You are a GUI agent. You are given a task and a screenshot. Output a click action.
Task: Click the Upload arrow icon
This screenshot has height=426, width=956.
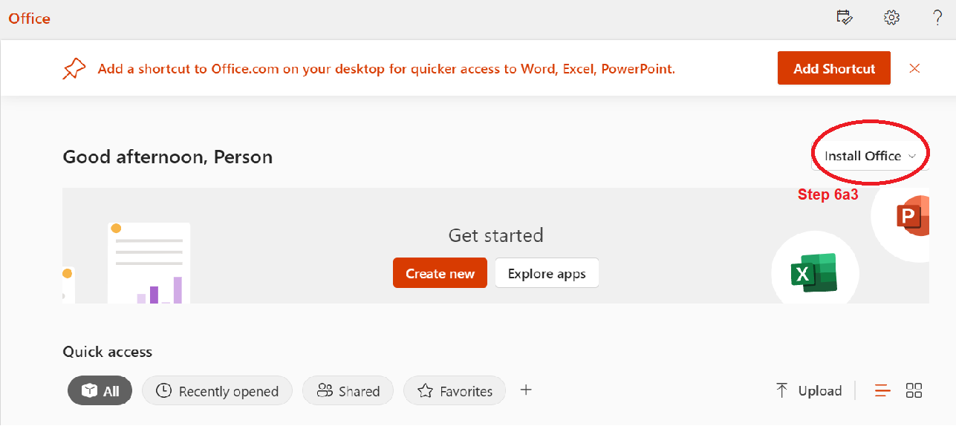point(781,390)
